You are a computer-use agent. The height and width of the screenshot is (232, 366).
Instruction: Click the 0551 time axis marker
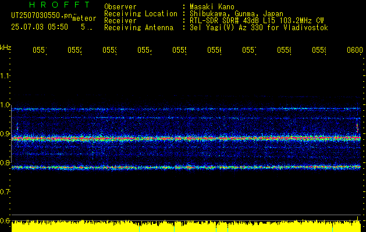tap(40, 50)
